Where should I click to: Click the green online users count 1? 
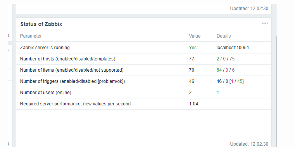(218, 93)
